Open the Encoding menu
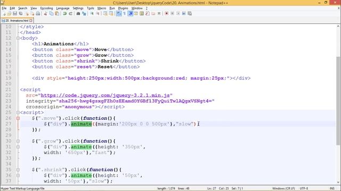Viewport: 341px width, 191px height. tap(46, 8)
